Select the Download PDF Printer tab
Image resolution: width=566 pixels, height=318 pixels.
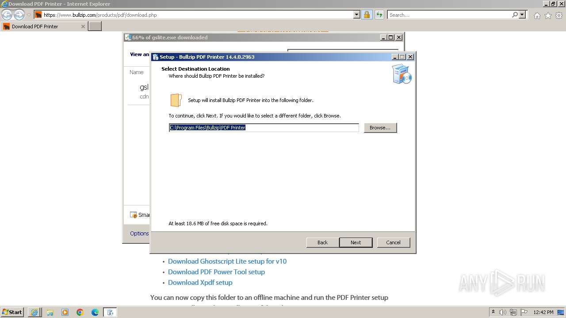point(44,26)
